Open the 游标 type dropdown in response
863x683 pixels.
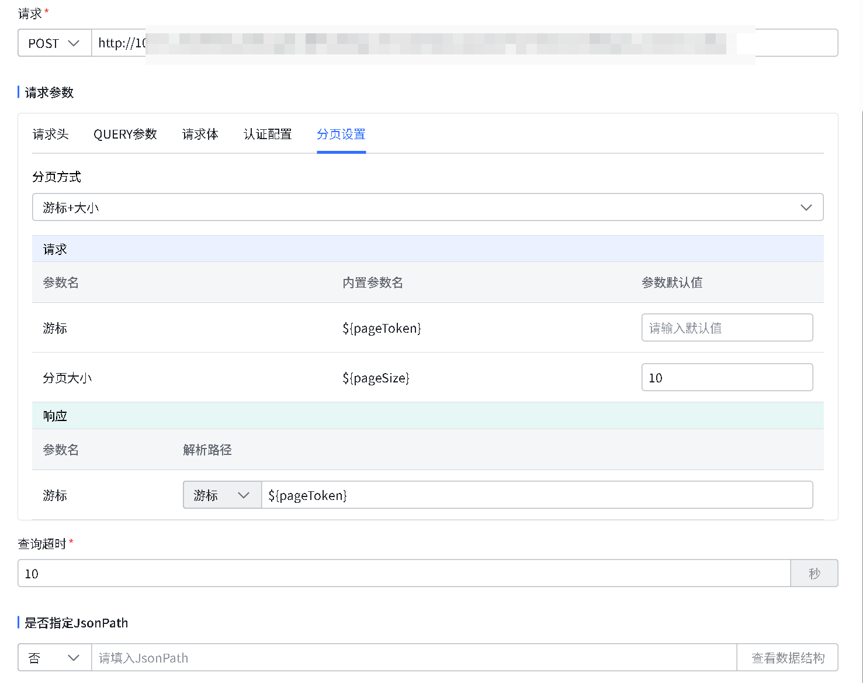(222, 495)
